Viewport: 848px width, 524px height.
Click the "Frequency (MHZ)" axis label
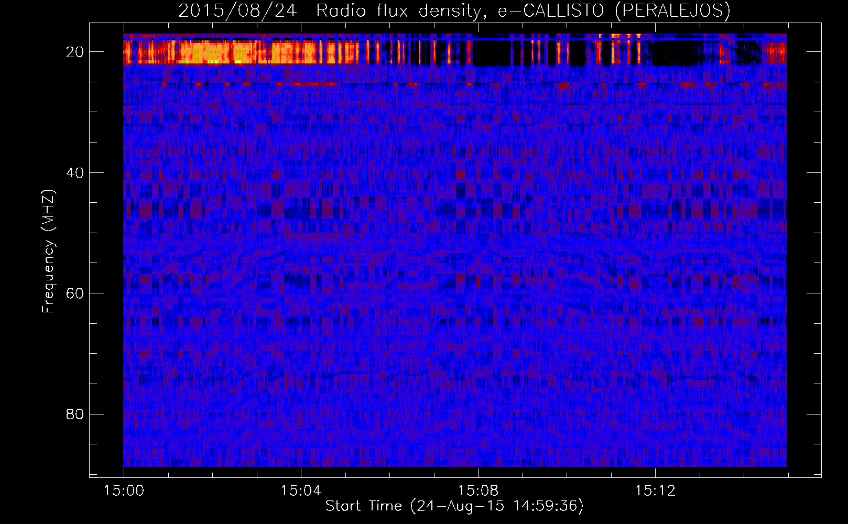point(48,252)
